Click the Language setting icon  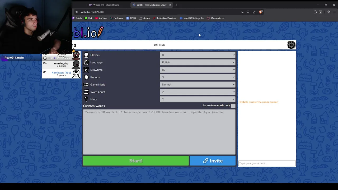click(x=86, y=62)
